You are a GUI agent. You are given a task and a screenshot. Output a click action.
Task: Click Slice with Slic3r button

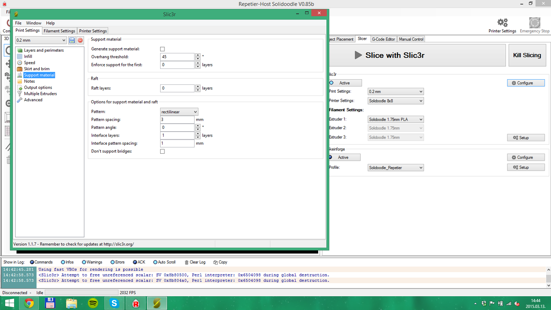417,56
